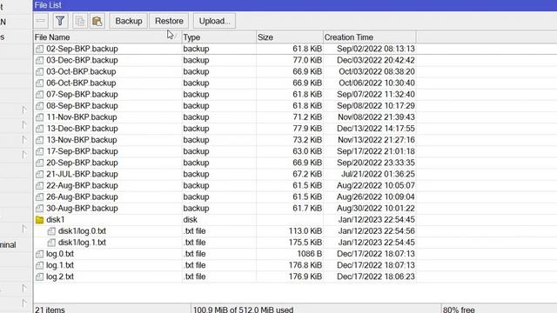Click the File List window title
The height and width of the screenshot is (313, 557).
click(x=48, y=5)
